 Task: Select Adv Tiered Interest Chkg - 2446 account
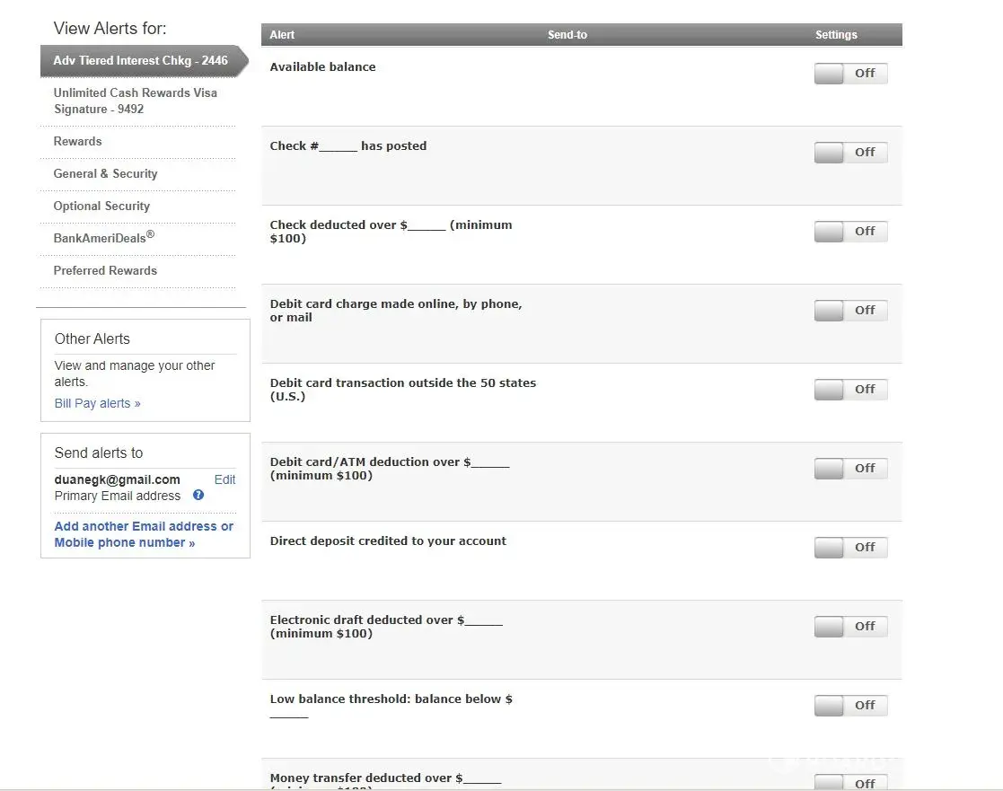coord(140,61)
